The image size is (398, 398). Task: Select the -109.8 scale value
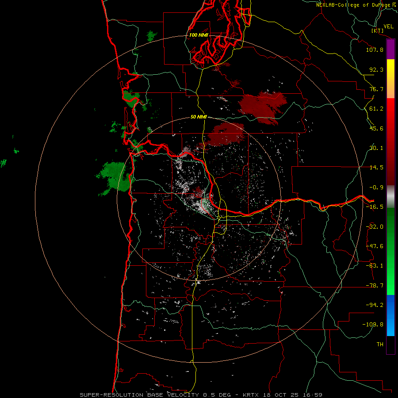point(373,325)
